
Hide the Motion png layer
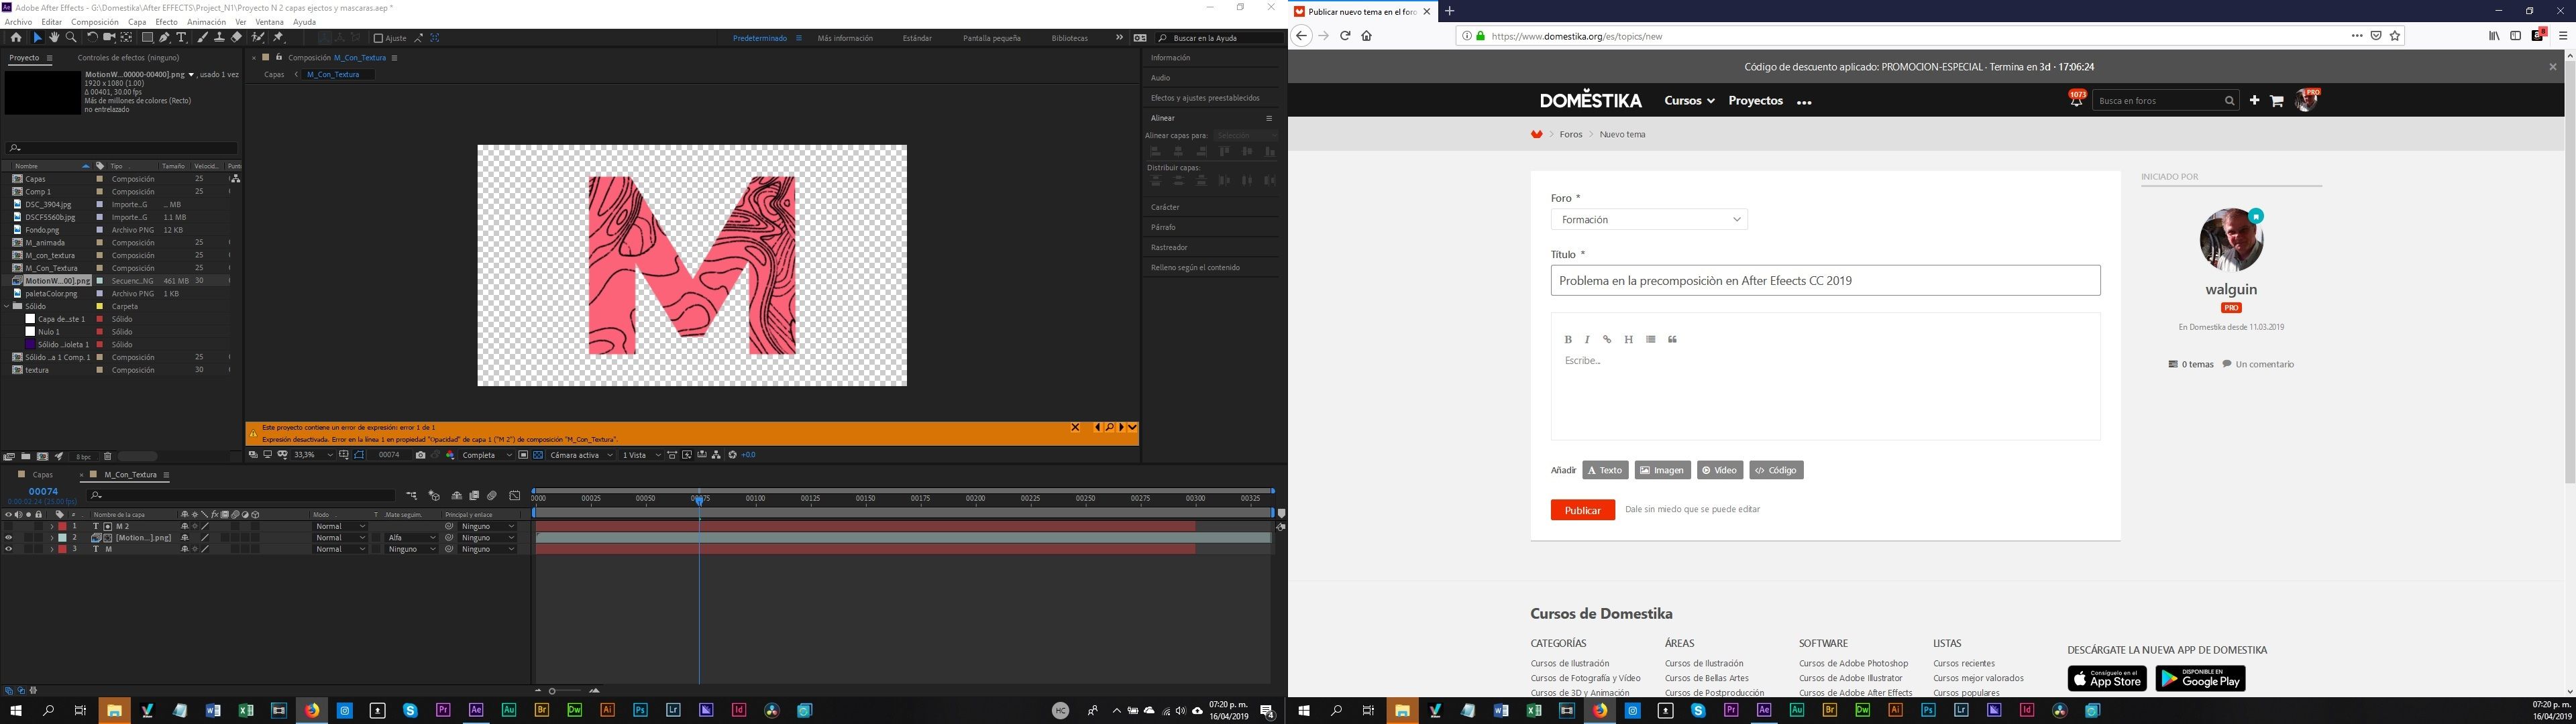click(x=9, y=538)
